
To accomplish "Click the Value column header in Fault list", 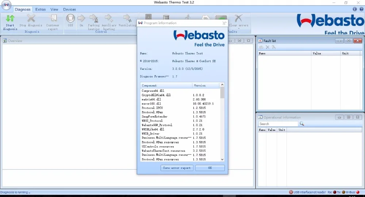I will pos(326,53).
